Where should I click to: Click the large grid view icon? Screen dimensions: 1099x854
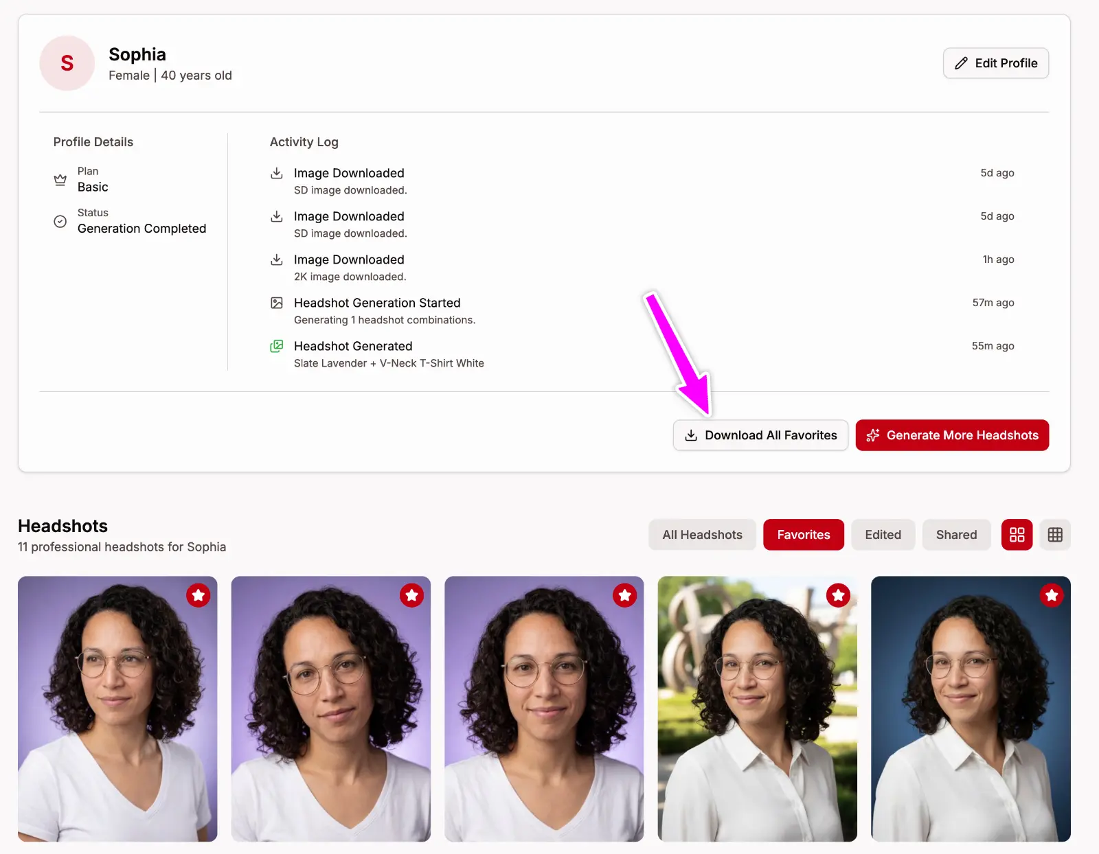(x=1017, y=535)
